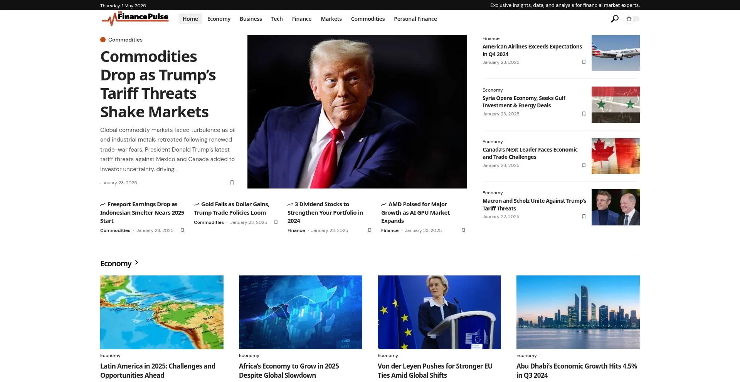The height and width of the screenshot is (382, 740).
Task: Click the Canadian flag thumbnail
Action: [616, 156]
